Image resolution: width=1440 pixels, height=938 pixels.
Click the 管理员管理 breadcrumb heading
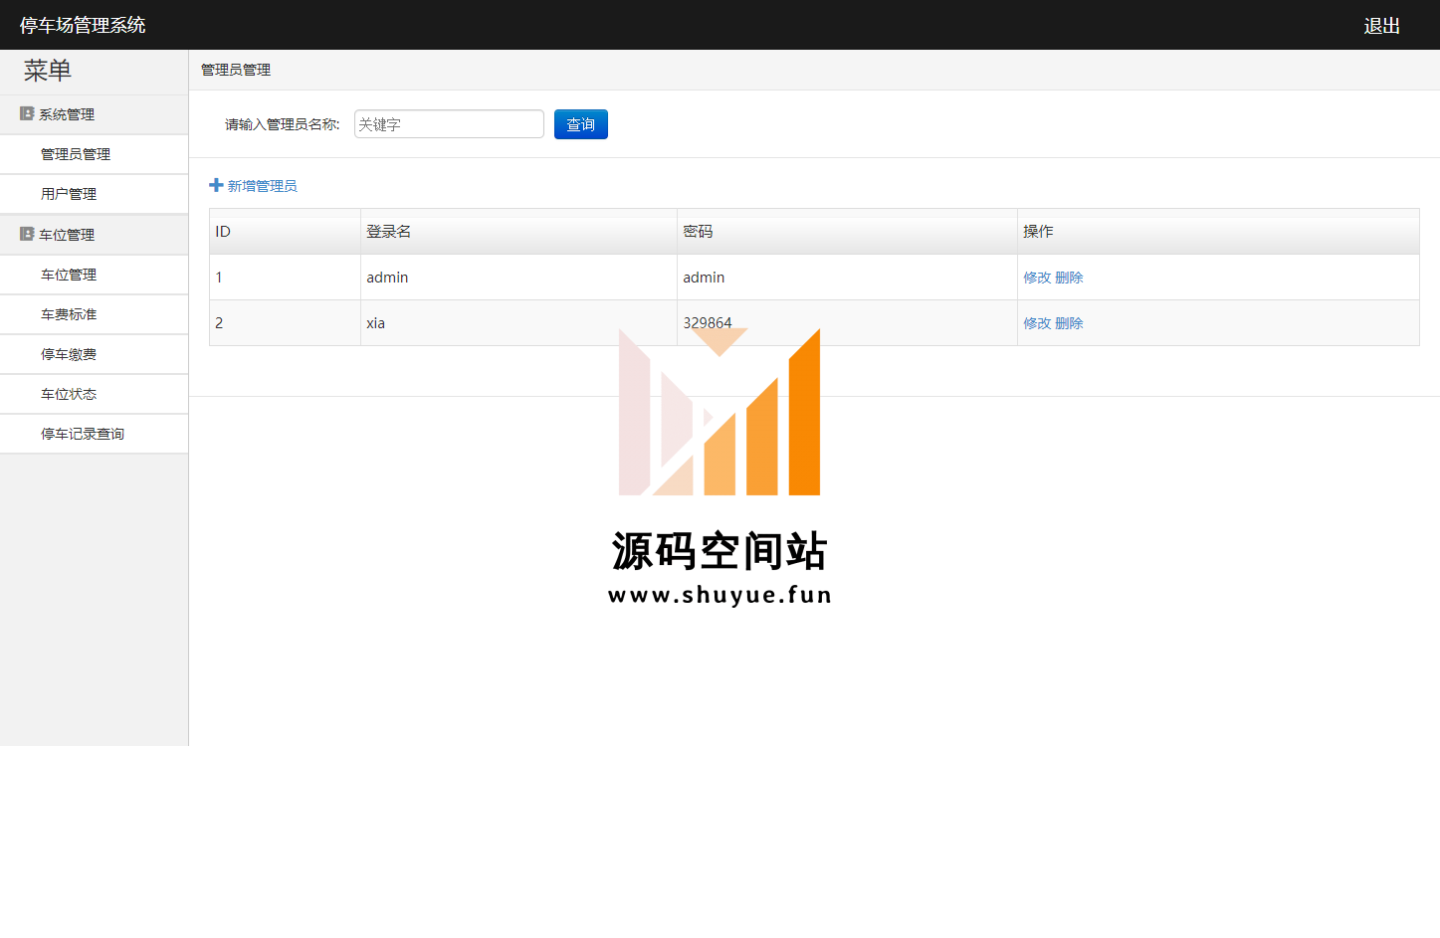pyautogui.click(x=236, y=70)
